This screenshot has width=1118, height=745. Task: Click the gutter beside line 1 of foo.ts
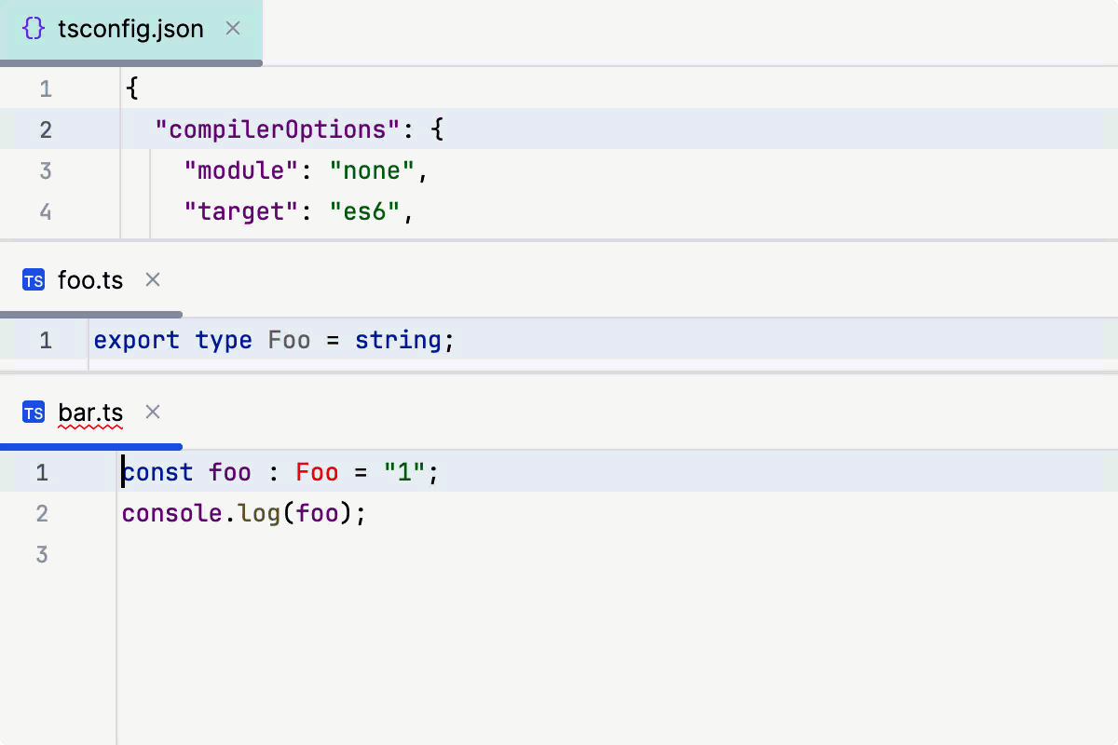point(45,340)
